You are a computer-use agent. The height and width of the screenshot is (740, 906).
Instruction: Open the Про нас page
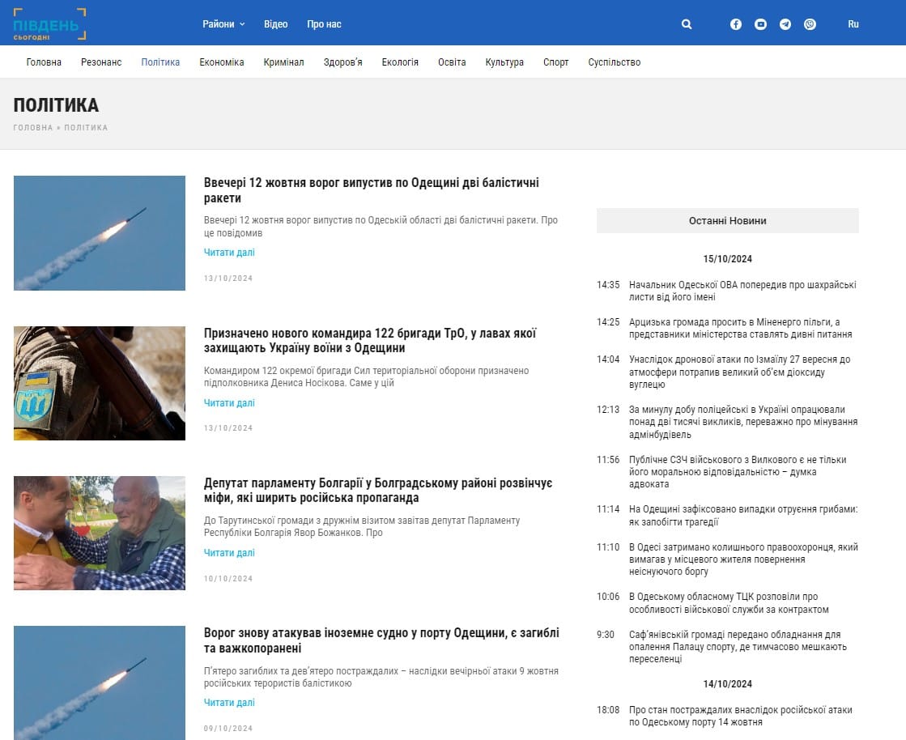click(324, 24)
